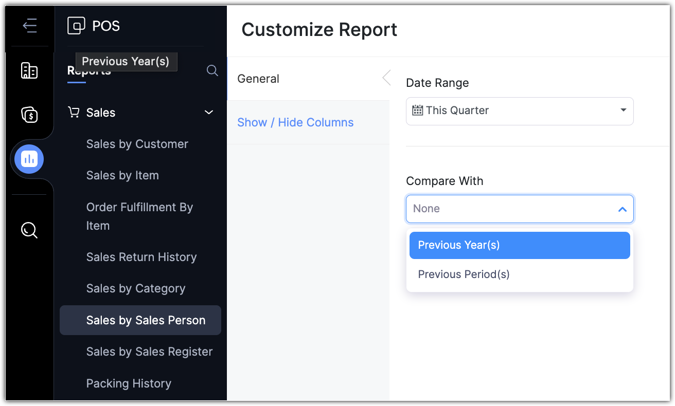Open Show / Hide Columns tab
The height and width of the screenshot is (406, 675).
coord(295,122)
